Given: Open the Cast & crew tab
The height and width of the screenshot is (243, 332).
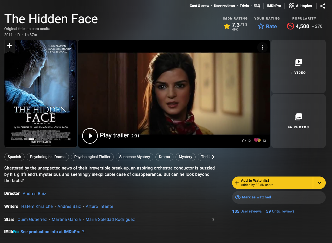Looking at the screenshot, I should 199,6.
